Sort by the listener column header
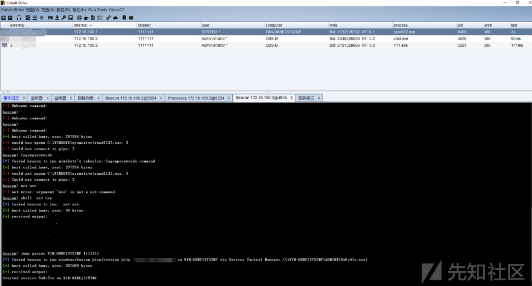The width and height of the screenshot is (532, 286). 168,25
